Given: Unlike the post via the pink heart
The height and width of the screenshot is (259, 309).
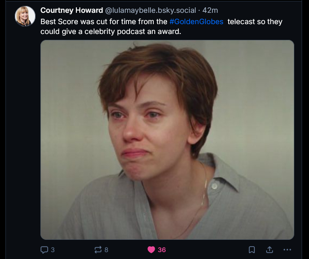Looking at the screenshot, I should tap(151, 250).
